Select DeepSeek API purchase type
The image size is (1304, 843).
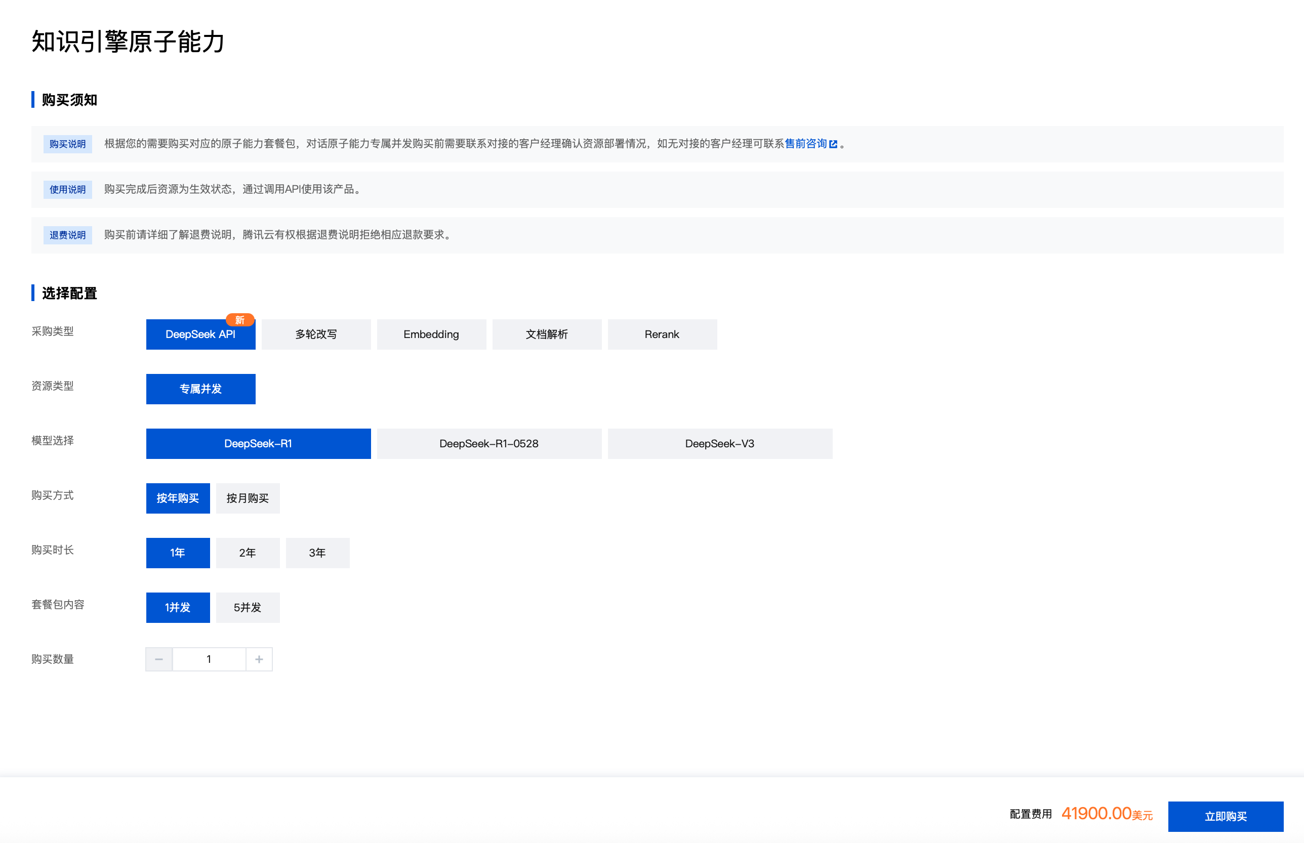tap(200, 334)
